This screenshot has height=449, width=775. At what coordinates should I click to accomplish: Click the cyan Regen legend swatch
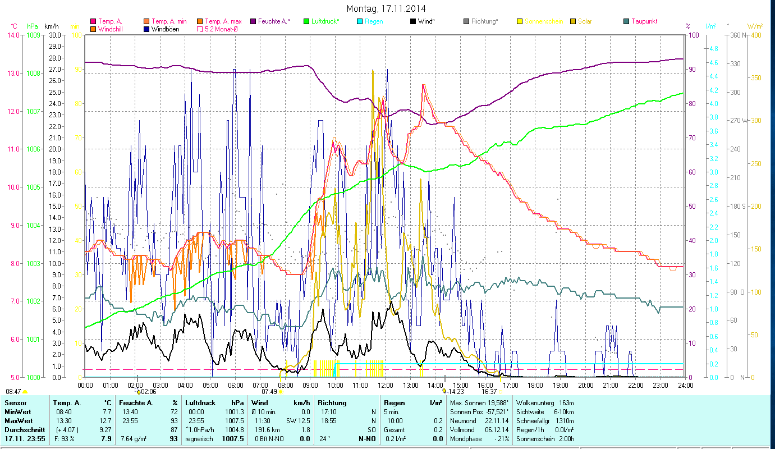(x=359, y=21)
